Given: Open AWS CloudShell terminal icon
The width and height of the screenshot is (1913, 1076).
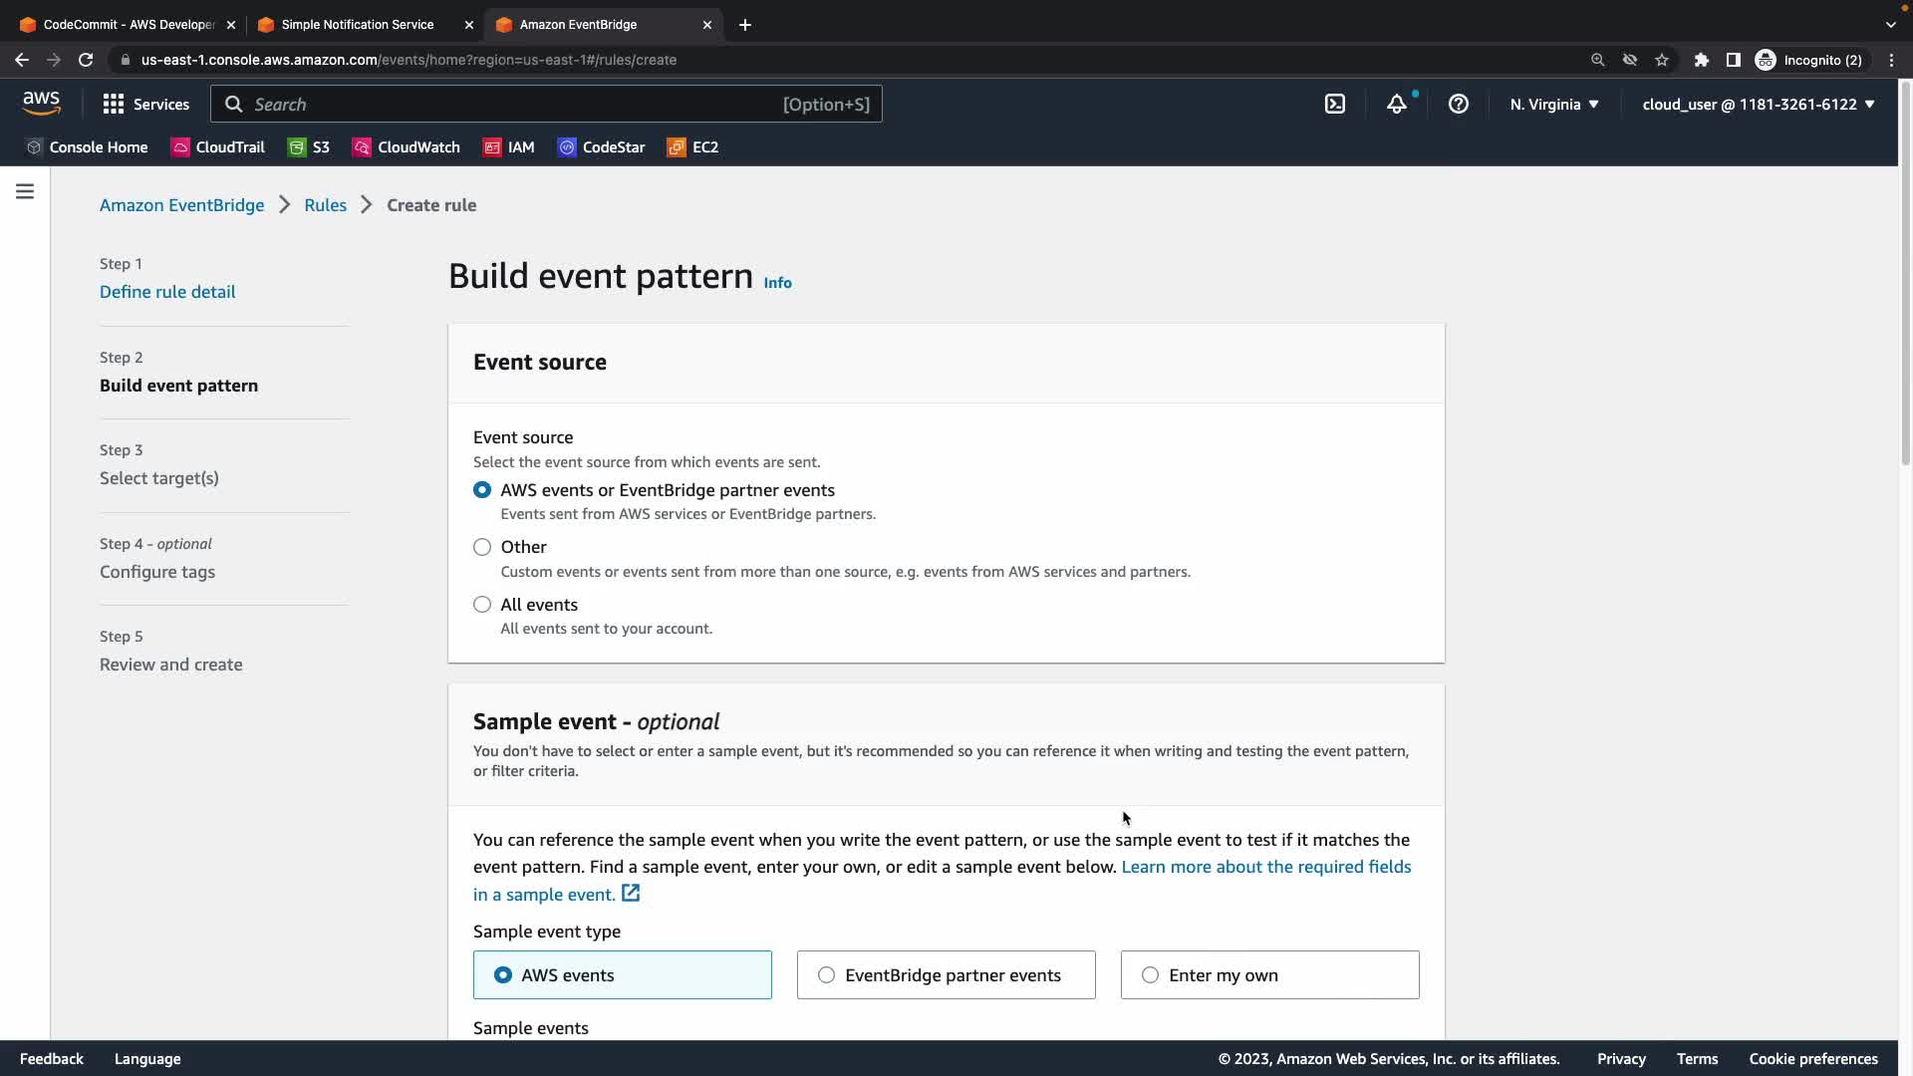Looking at the screenshot, I should click(x=1335, y=104).
